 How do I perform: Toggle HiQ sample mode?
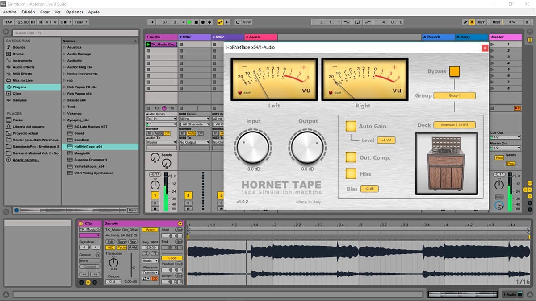[x=110, y=247]
